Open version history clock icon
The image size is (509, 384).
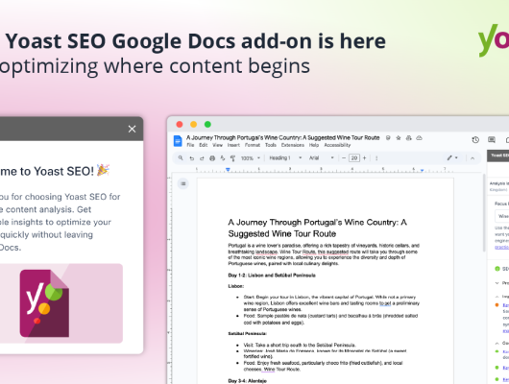[475, 140]
